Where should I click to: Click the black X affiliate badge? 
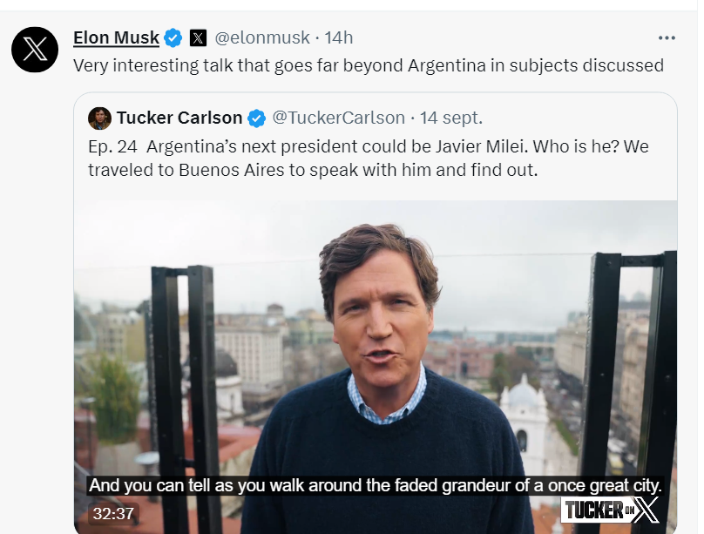199,37
